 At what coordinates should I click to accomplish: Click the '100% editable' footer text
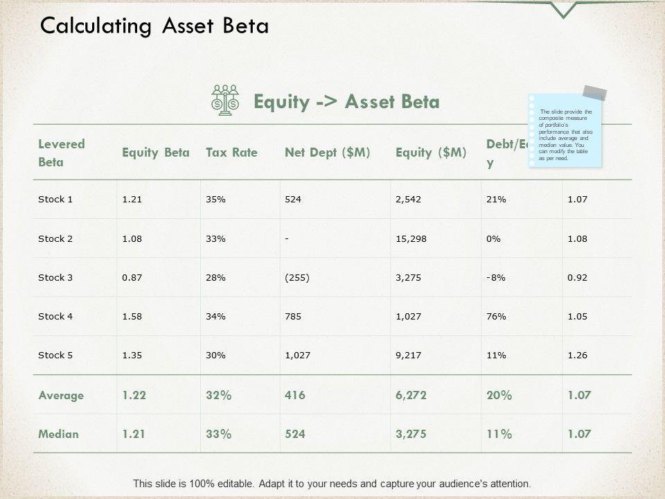point(332,484)
